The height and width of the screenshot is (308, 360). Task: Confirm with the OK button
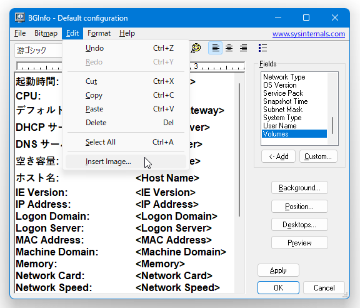click(x=278, y=288)
